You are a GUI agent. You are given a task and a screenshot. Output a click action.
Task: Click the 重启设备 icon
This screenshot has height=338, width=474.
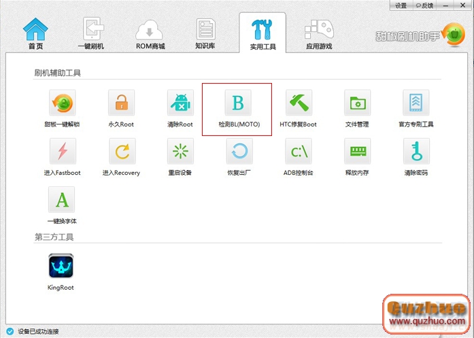click(x=180, y=151)
